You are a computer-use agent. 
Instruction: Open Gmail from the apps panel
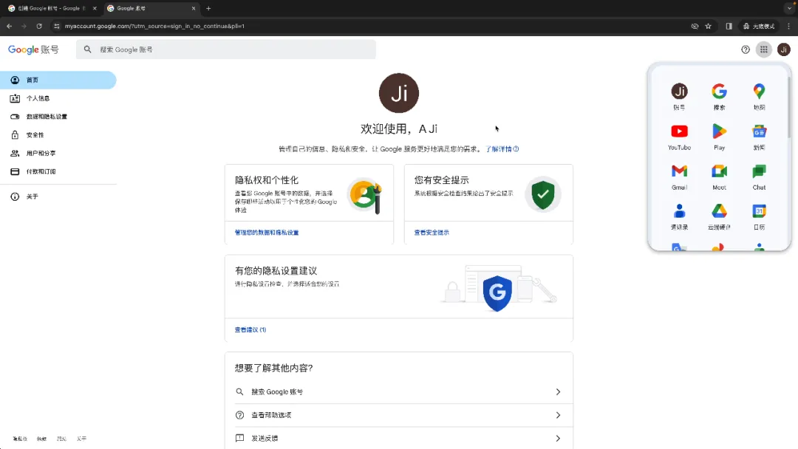click(680, 176)
